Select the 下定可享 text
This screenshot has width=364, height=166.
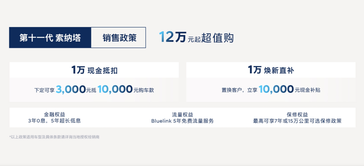coord(44,90)
